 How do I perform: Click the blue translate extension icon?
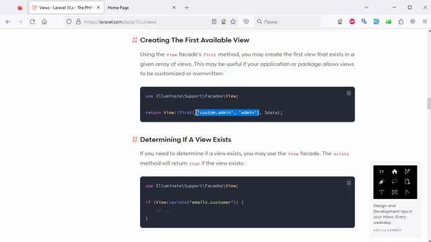[364, 22]
